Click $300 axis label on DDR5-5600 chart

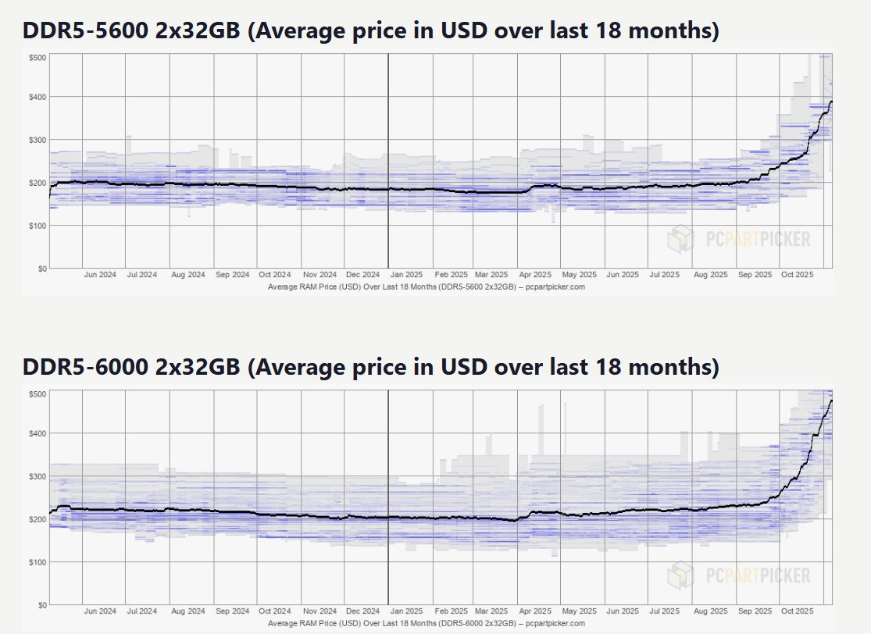pyautogui.click(x=37, y=140)
